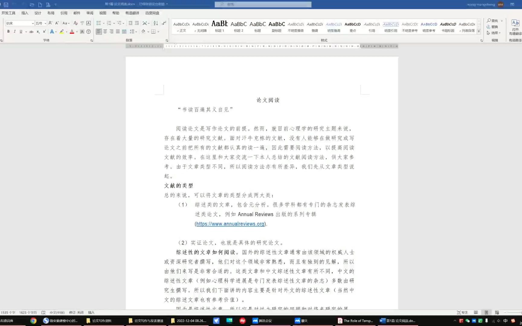Apply 无间隔 style
The image size is (522, 326).
(x=201, y=27)
